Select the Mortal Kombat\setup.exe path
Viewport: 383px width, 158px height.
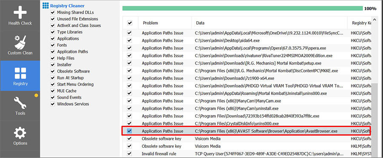(258, 63)
